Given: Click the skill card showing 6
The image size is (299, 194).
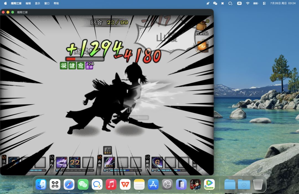Looking at the screenshot, I should tap(157, 162).
